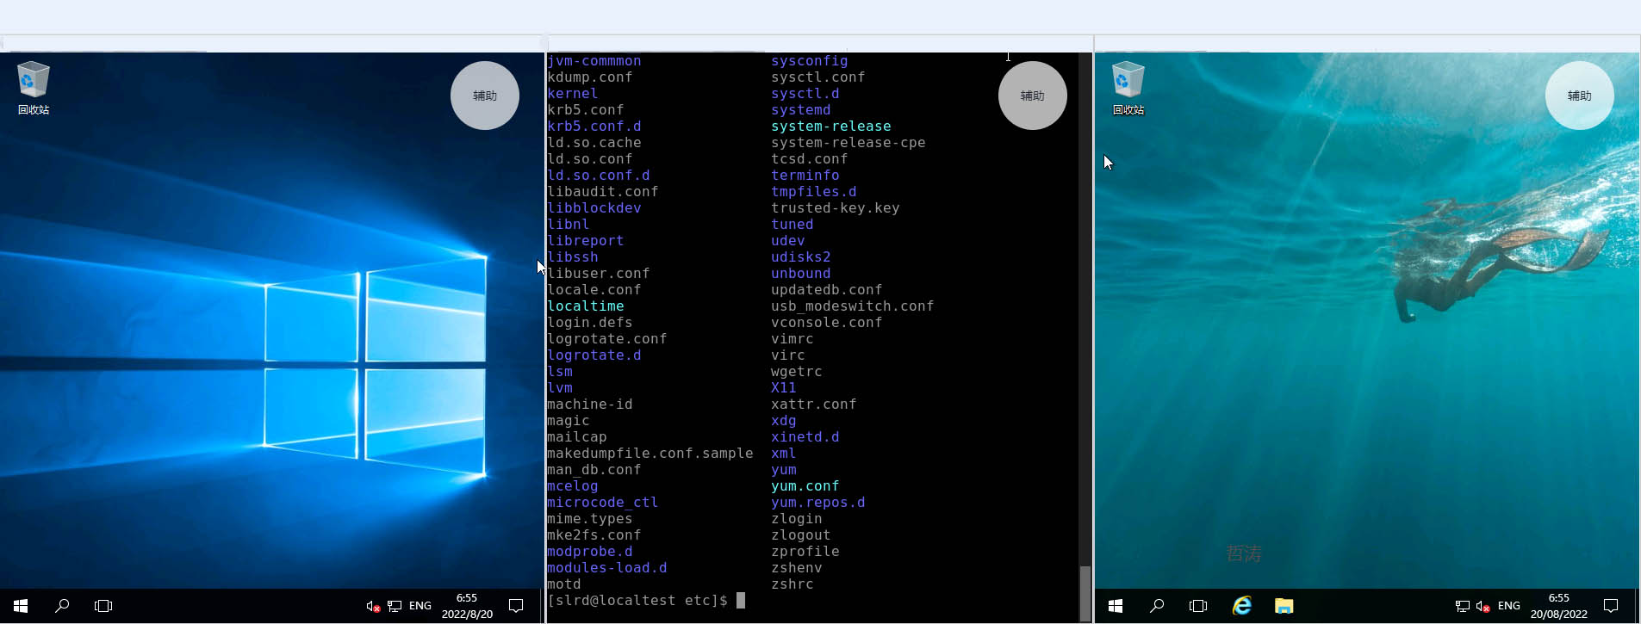Click microcode_ctl entry in terminal
Image resolution: width=1641 pixels, height=624 pixels.
coord(603,503)
